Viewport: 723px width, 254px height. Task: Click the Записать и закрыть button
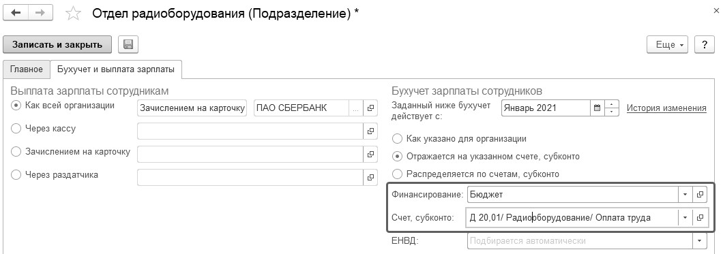pos(57,45)
